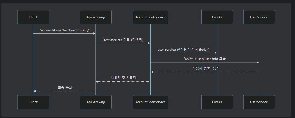
Task: Click the bottom AccountBookService participant box
Action: (x=150, y=102)
